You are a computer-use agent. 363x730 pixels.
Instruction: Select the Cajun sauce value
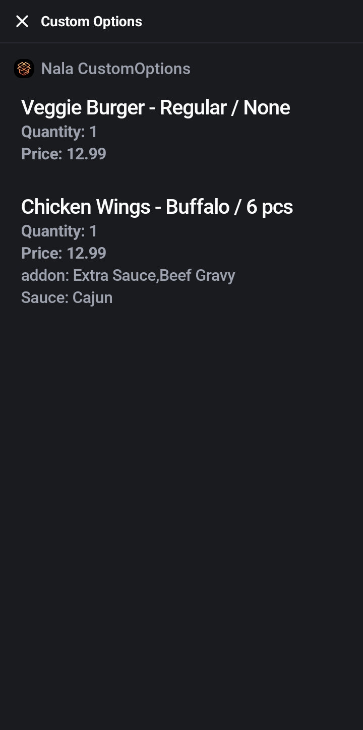point(92,297)
